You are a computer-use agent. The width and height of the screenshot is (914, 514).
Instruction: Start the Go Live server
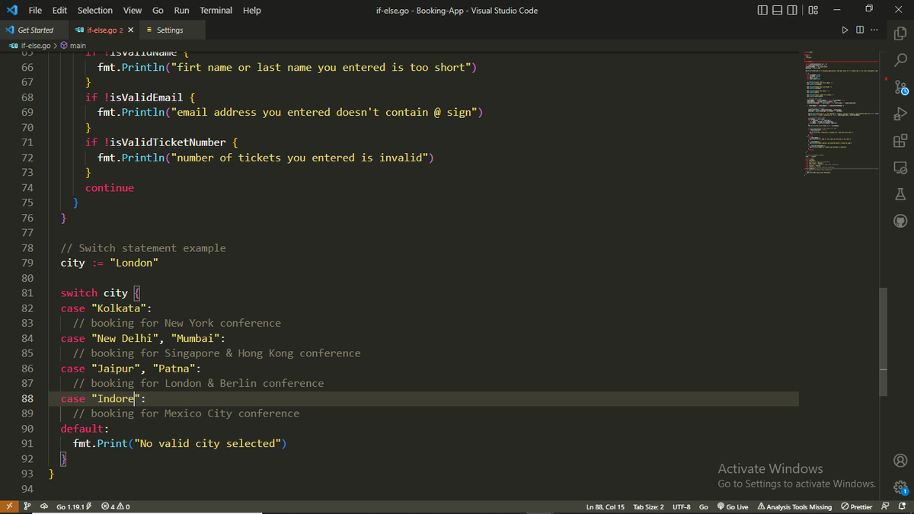pyautogui.click(x=733, y=506)
